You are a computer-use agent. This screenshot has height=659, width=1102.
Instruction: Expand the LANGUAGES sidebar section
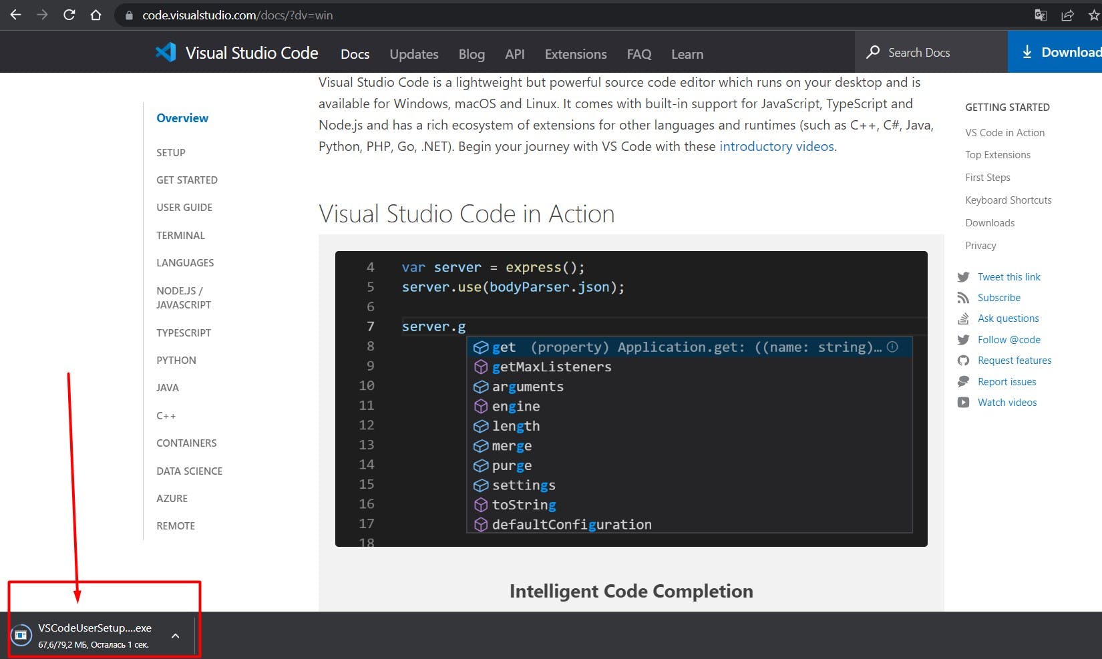click(185, 263)
